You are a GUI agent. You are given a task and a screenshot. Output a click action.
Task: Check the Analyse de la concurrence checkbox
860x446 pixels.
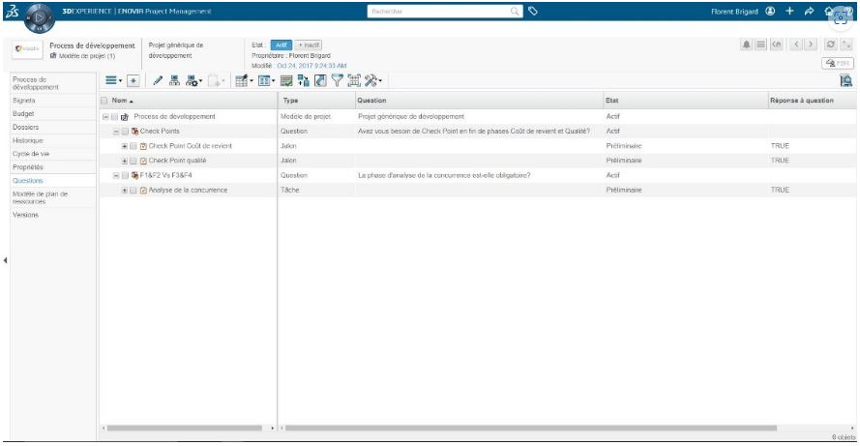(133, 191)
